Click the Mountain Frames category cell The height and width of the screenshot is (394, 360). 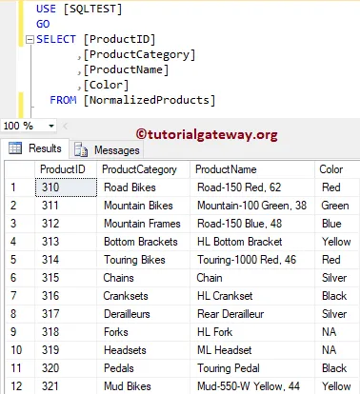click(x=143, y=224)
